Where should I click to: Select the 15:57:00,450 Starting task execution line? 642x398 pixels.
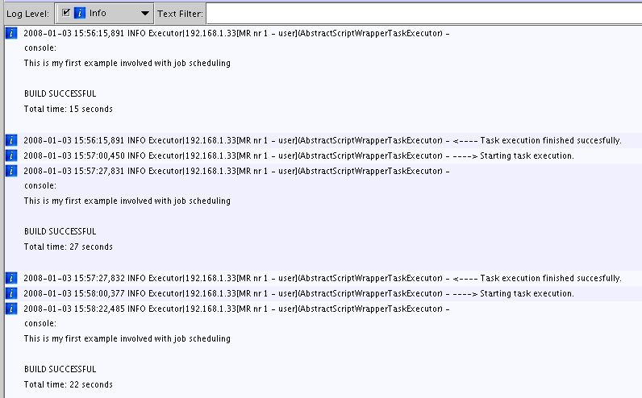coord(299,155)
